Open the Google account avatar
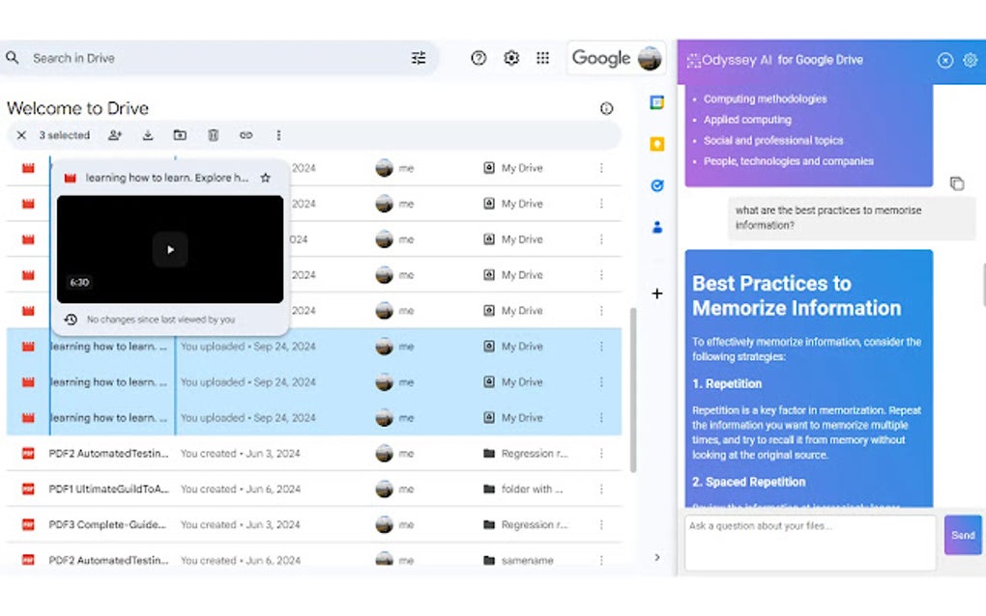Viewport: 986px width, 616px height. coord(650,58)
